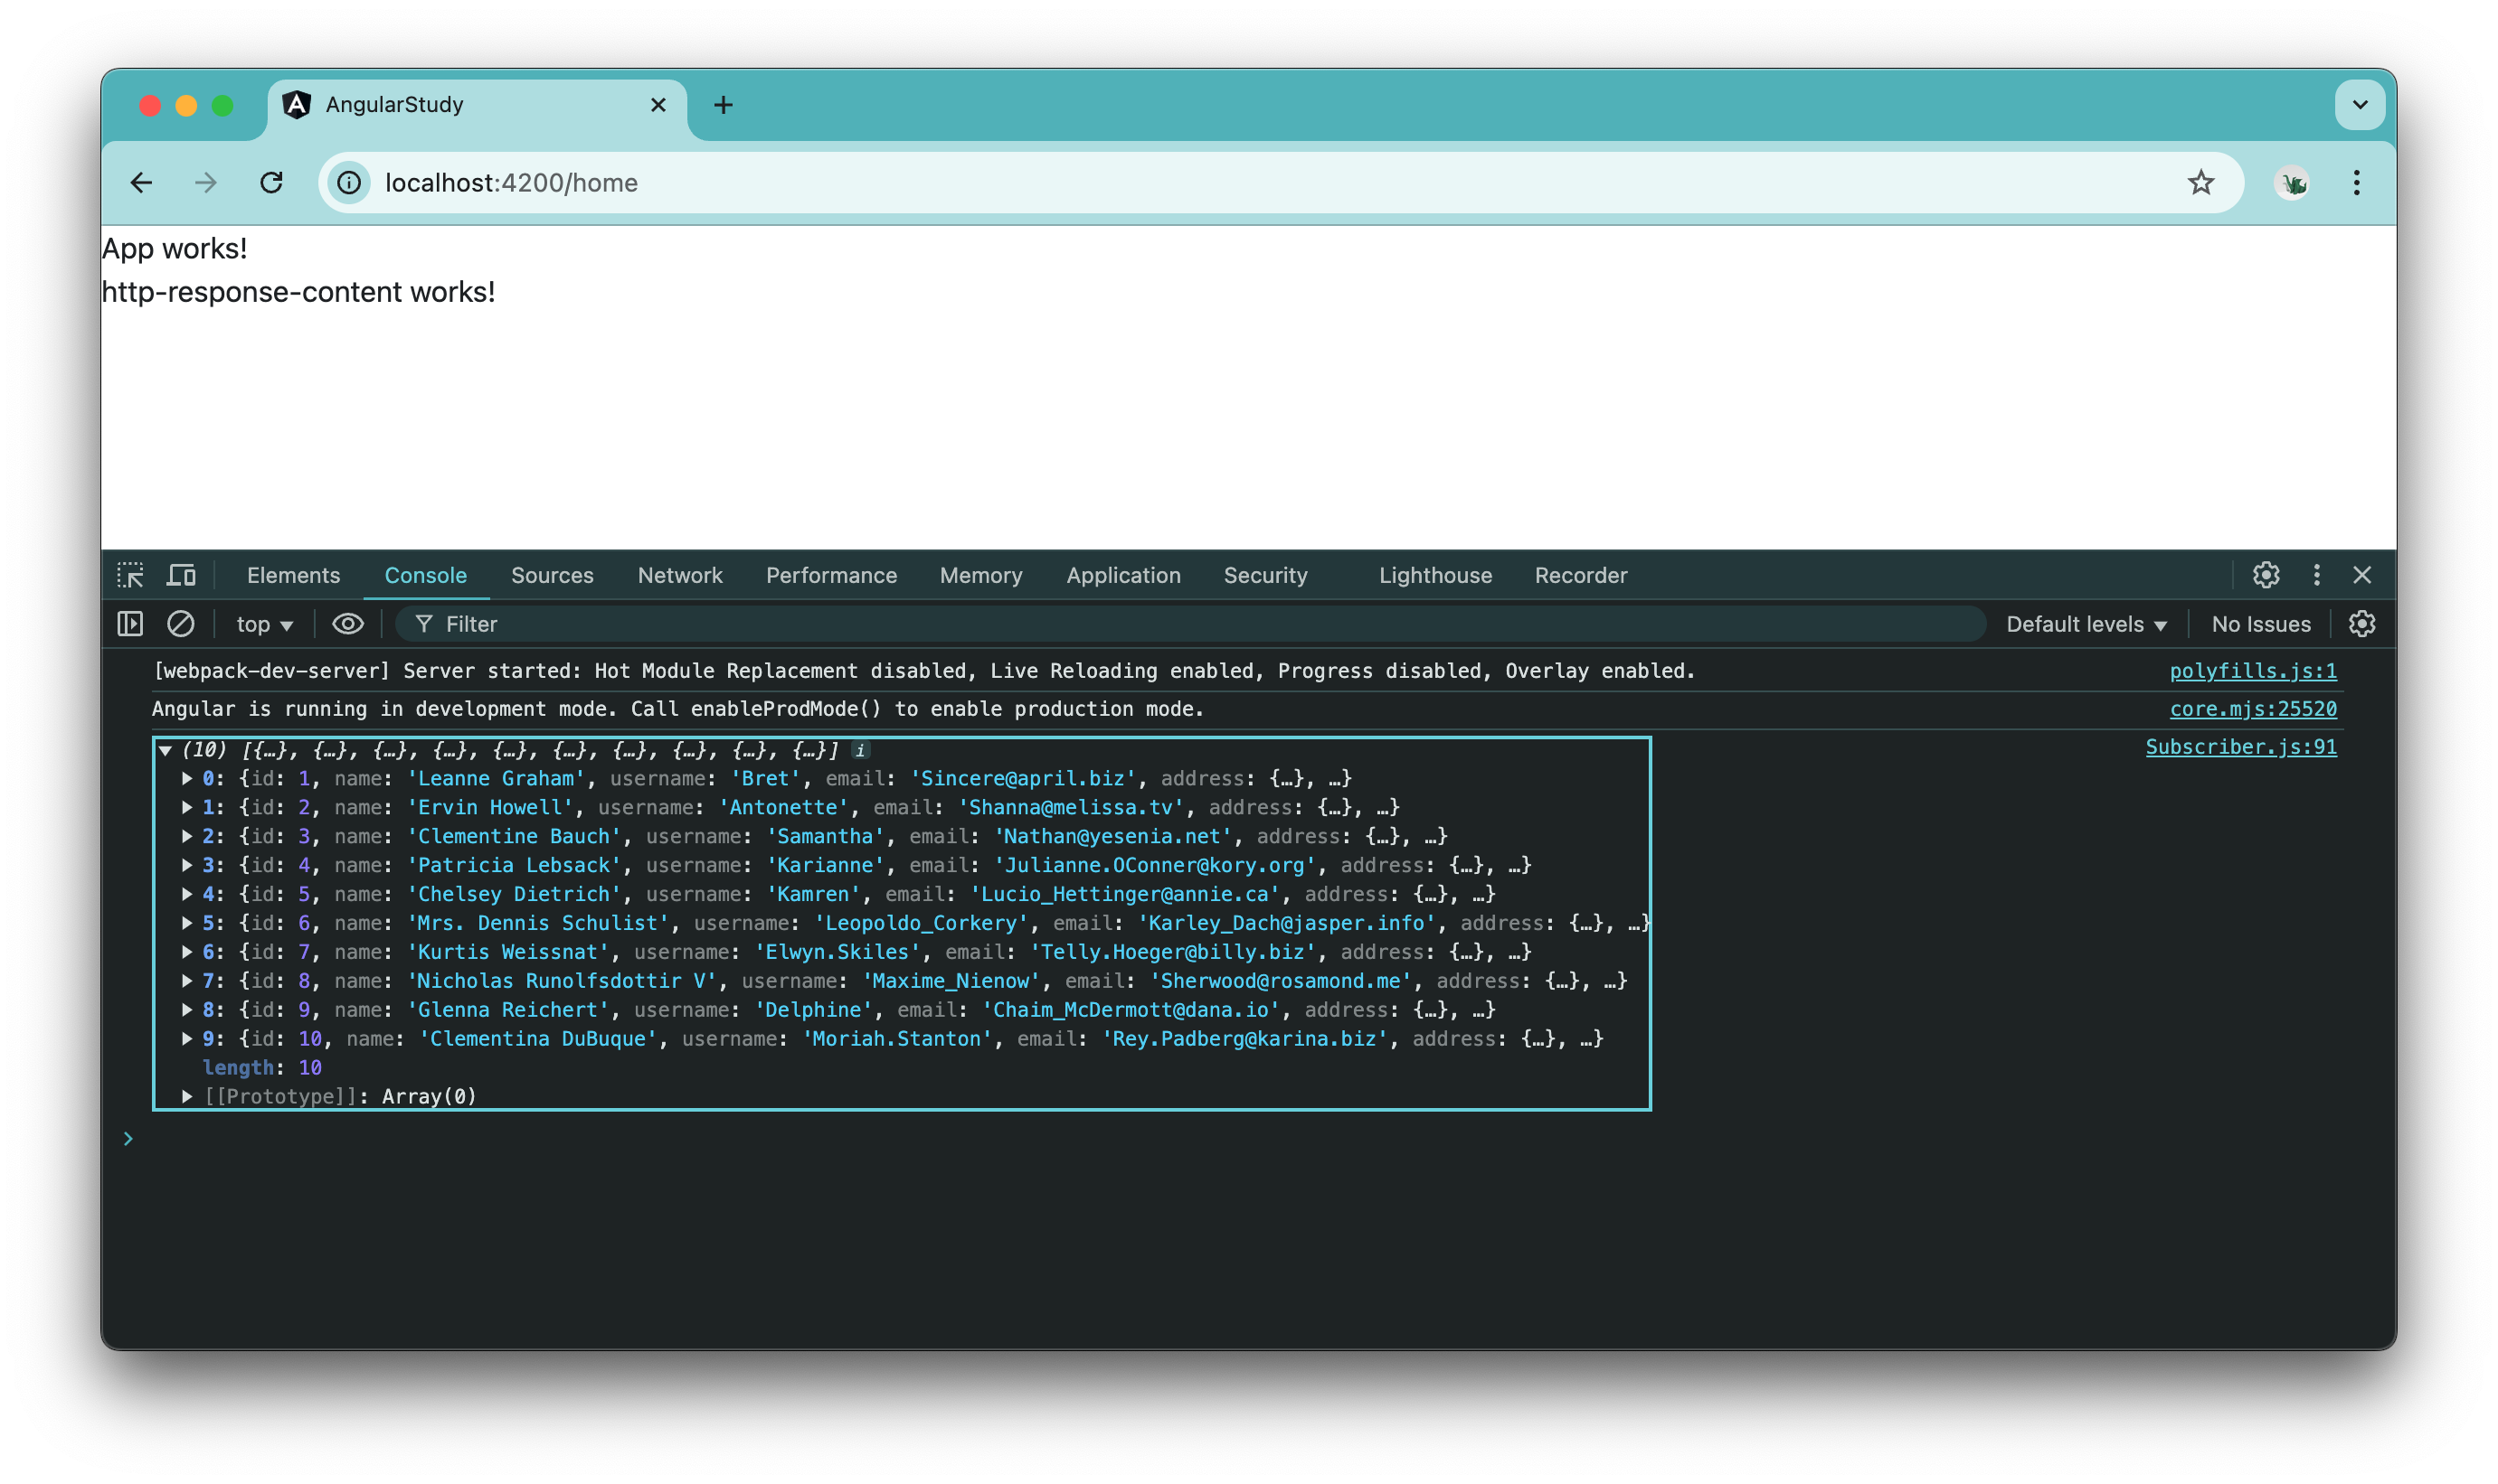Open the DevTools settings gear
The height and width of the screenshot is (1484, 2498).
2265,575
